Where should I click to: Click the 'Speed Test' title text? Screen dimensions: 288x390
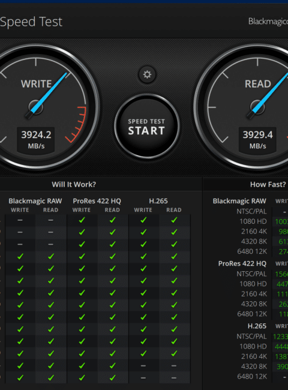pyautogui.click(x=31, y=22)
